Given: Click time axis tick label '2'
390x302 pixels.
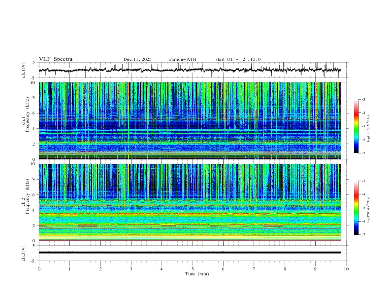Looking at the screenshot, I should [x=100, y=269].
